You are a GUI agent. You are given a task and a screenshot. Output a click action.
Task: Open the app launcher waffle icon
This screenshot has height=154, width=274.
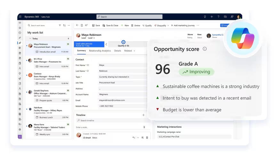point(20,17)
